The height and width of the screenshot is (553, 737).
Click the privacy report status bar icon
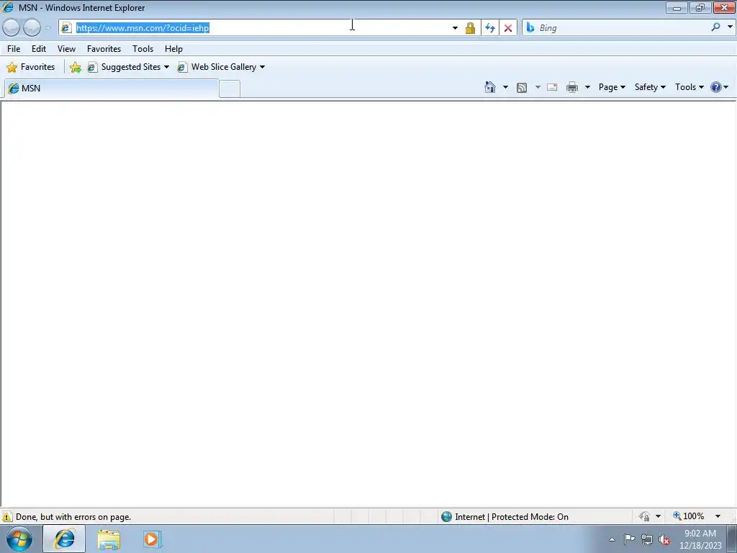coord(644,516)
